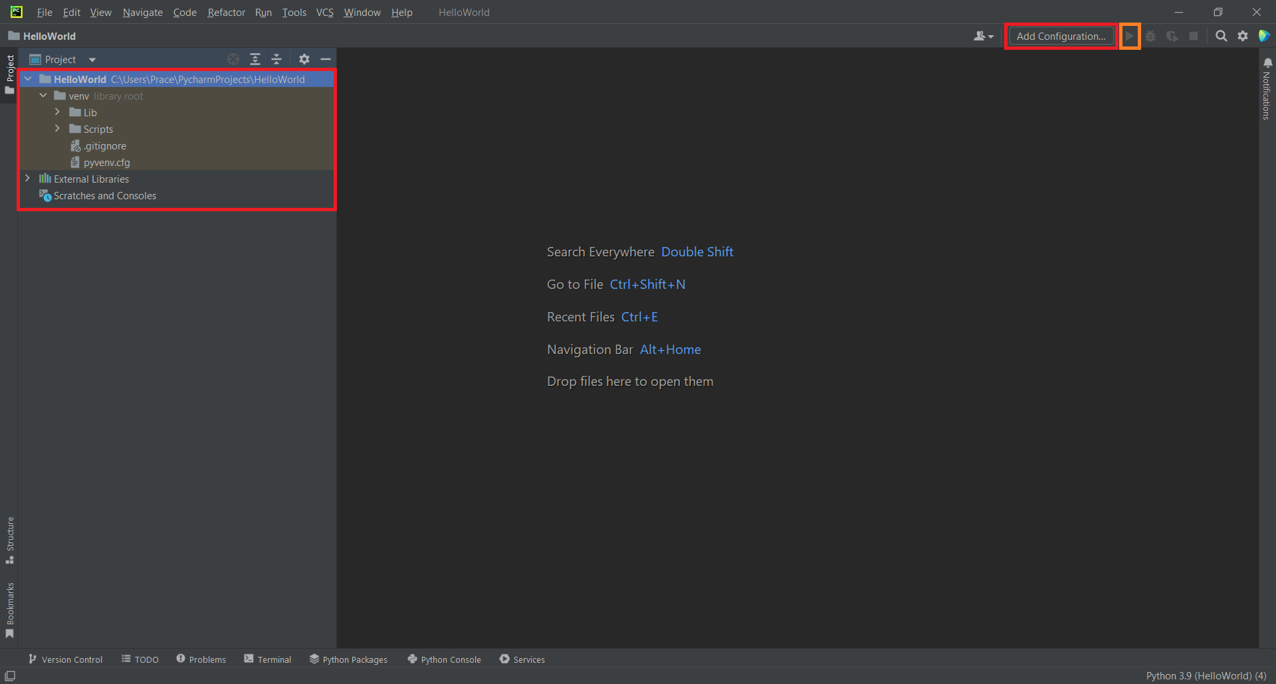Open Version Control tool window
The height and width of the screenshot is (684, 1276).
pyautogui.click(x=65, y=659)
